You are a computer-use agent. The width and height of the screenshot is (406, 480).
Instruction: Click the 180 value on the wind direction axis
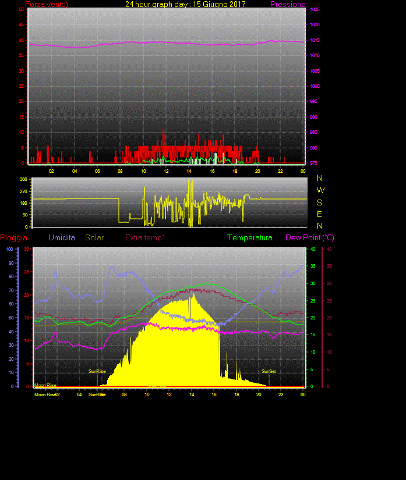point(24,203)
